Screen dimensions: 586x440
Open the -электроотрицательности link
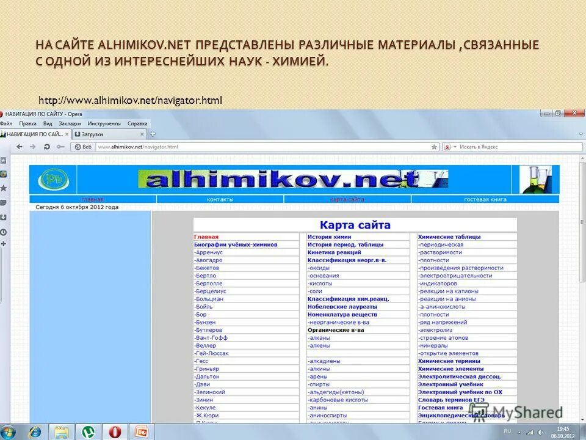click(x=455, y=276)
